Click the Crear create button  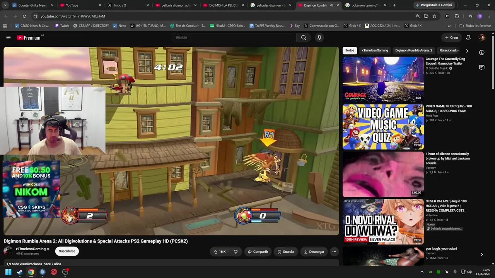pyautogui.click(x=451, y=37)
